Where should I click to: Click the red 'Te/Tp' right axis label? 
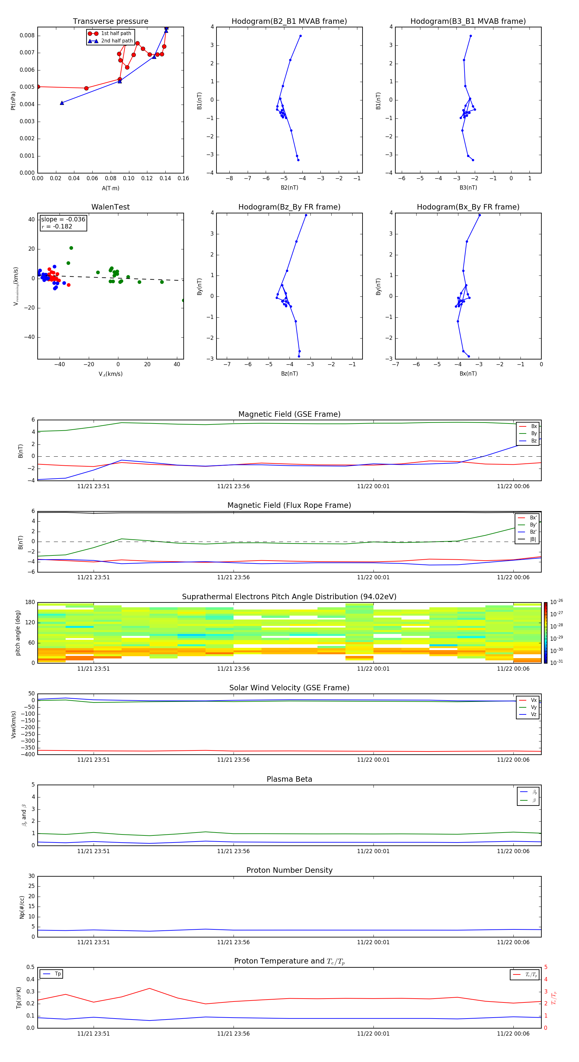tap(554, 998)
